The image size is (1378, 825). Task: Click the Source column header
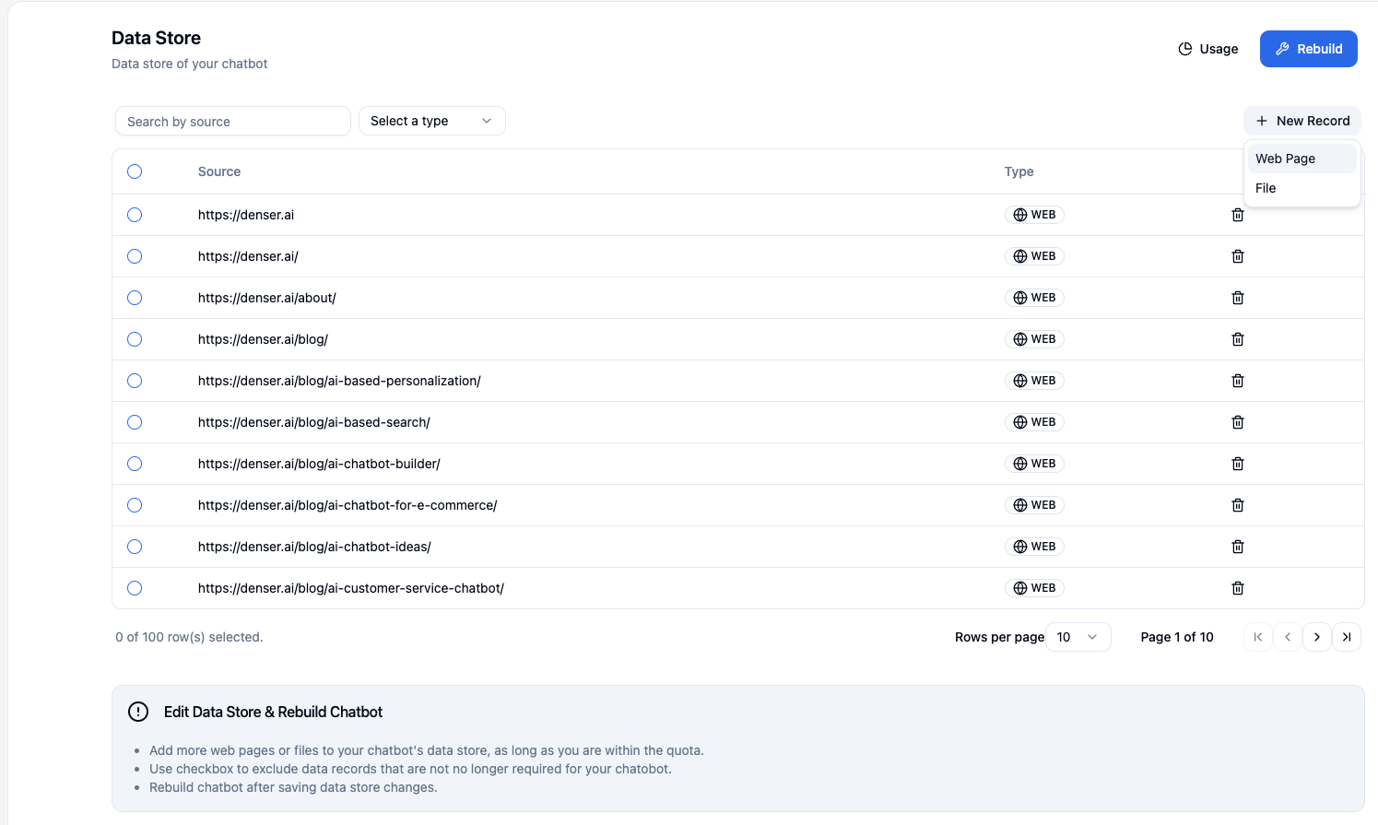pos(219,171)
